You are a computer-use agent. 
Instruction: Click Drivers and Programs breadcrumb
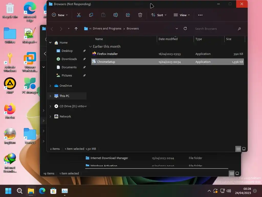[107, 28]
